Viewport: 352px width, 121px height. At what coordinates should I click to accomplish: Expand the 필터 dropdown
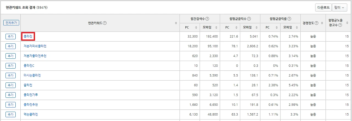[x=339, y=7]
